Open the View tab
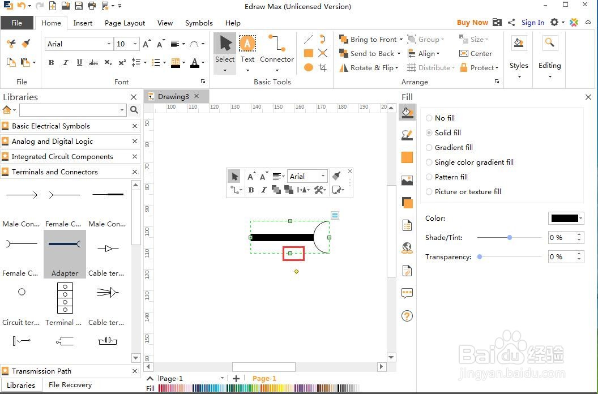The height and width of the screenshot is (394, 598). (165, 23)
